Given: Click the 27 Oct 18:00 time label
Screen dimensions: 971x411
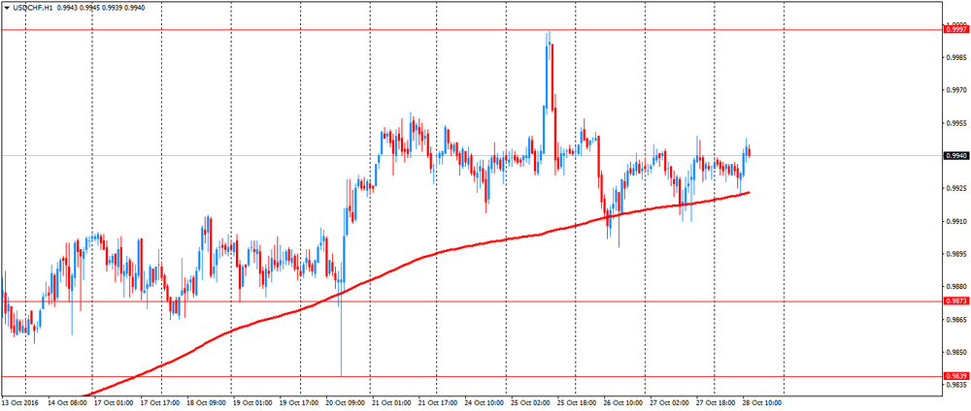Looking at the screenshot, I should point(714,401).
